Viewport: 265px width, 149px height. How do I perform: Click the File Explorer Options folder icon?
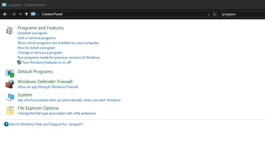pos(10,110)
